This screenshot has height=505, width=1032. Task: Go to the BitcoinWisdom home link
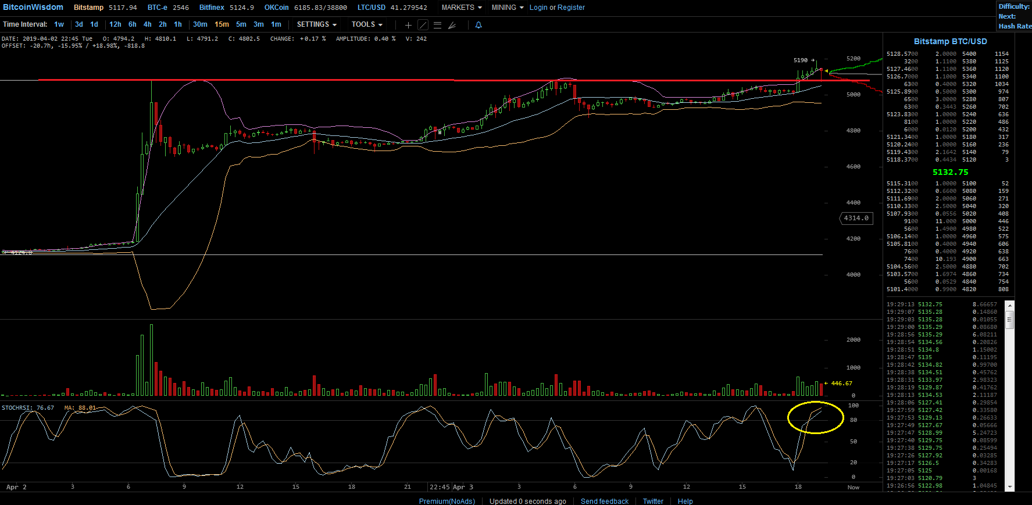(33, 7)
